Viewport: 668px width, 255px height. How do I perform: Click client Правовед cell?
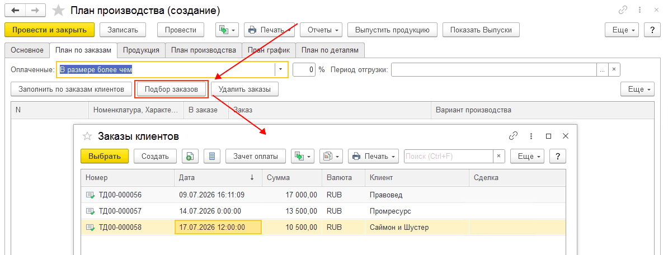coord(417,195)
